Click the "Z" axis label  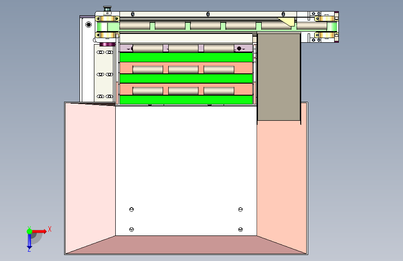(x=29, y=249)
